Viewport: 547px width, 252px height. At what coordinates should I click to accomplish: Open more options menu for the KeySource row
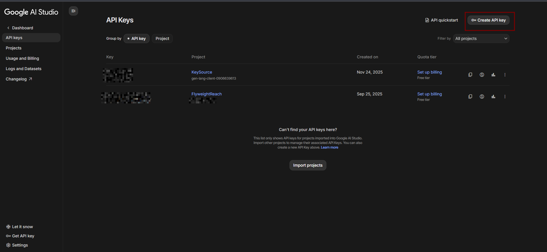tap(505, 75)
